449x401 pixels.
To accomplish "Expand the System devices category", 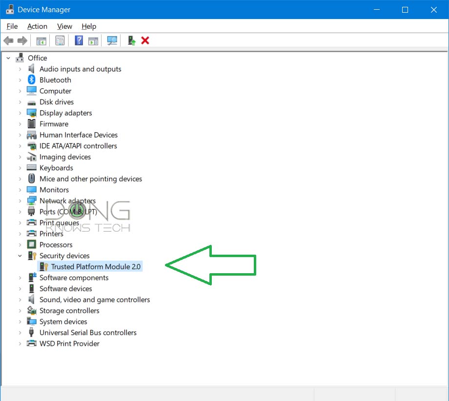I will pos(20,321).
